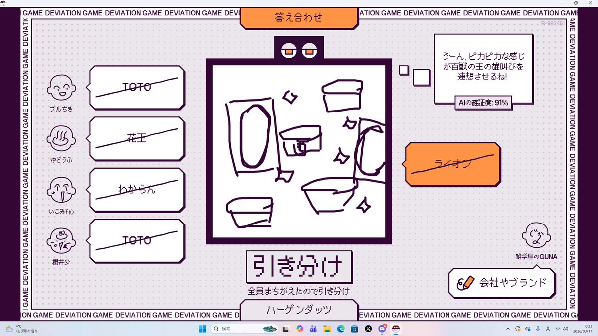Screen dimensions: 598x336
Task: Click the drawing canvas in the center
Action: [x=299, y=151]
